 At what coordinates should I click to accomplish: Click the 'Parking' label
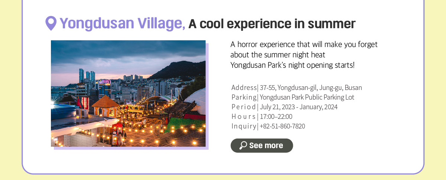(x=244, y=97)
